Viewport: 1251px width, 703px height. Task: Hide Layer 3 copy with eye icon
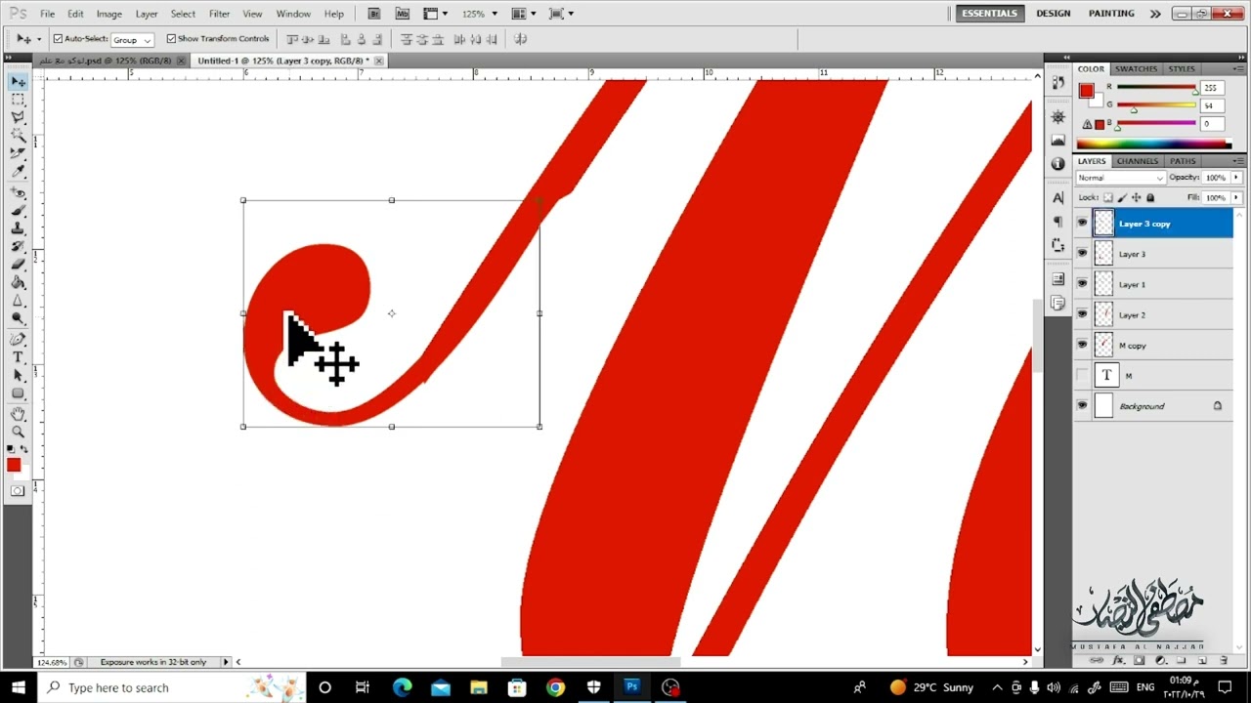[x=1082, y=224]
